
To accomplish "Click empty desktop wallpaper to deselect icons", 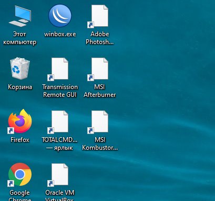I will (167, 105).
